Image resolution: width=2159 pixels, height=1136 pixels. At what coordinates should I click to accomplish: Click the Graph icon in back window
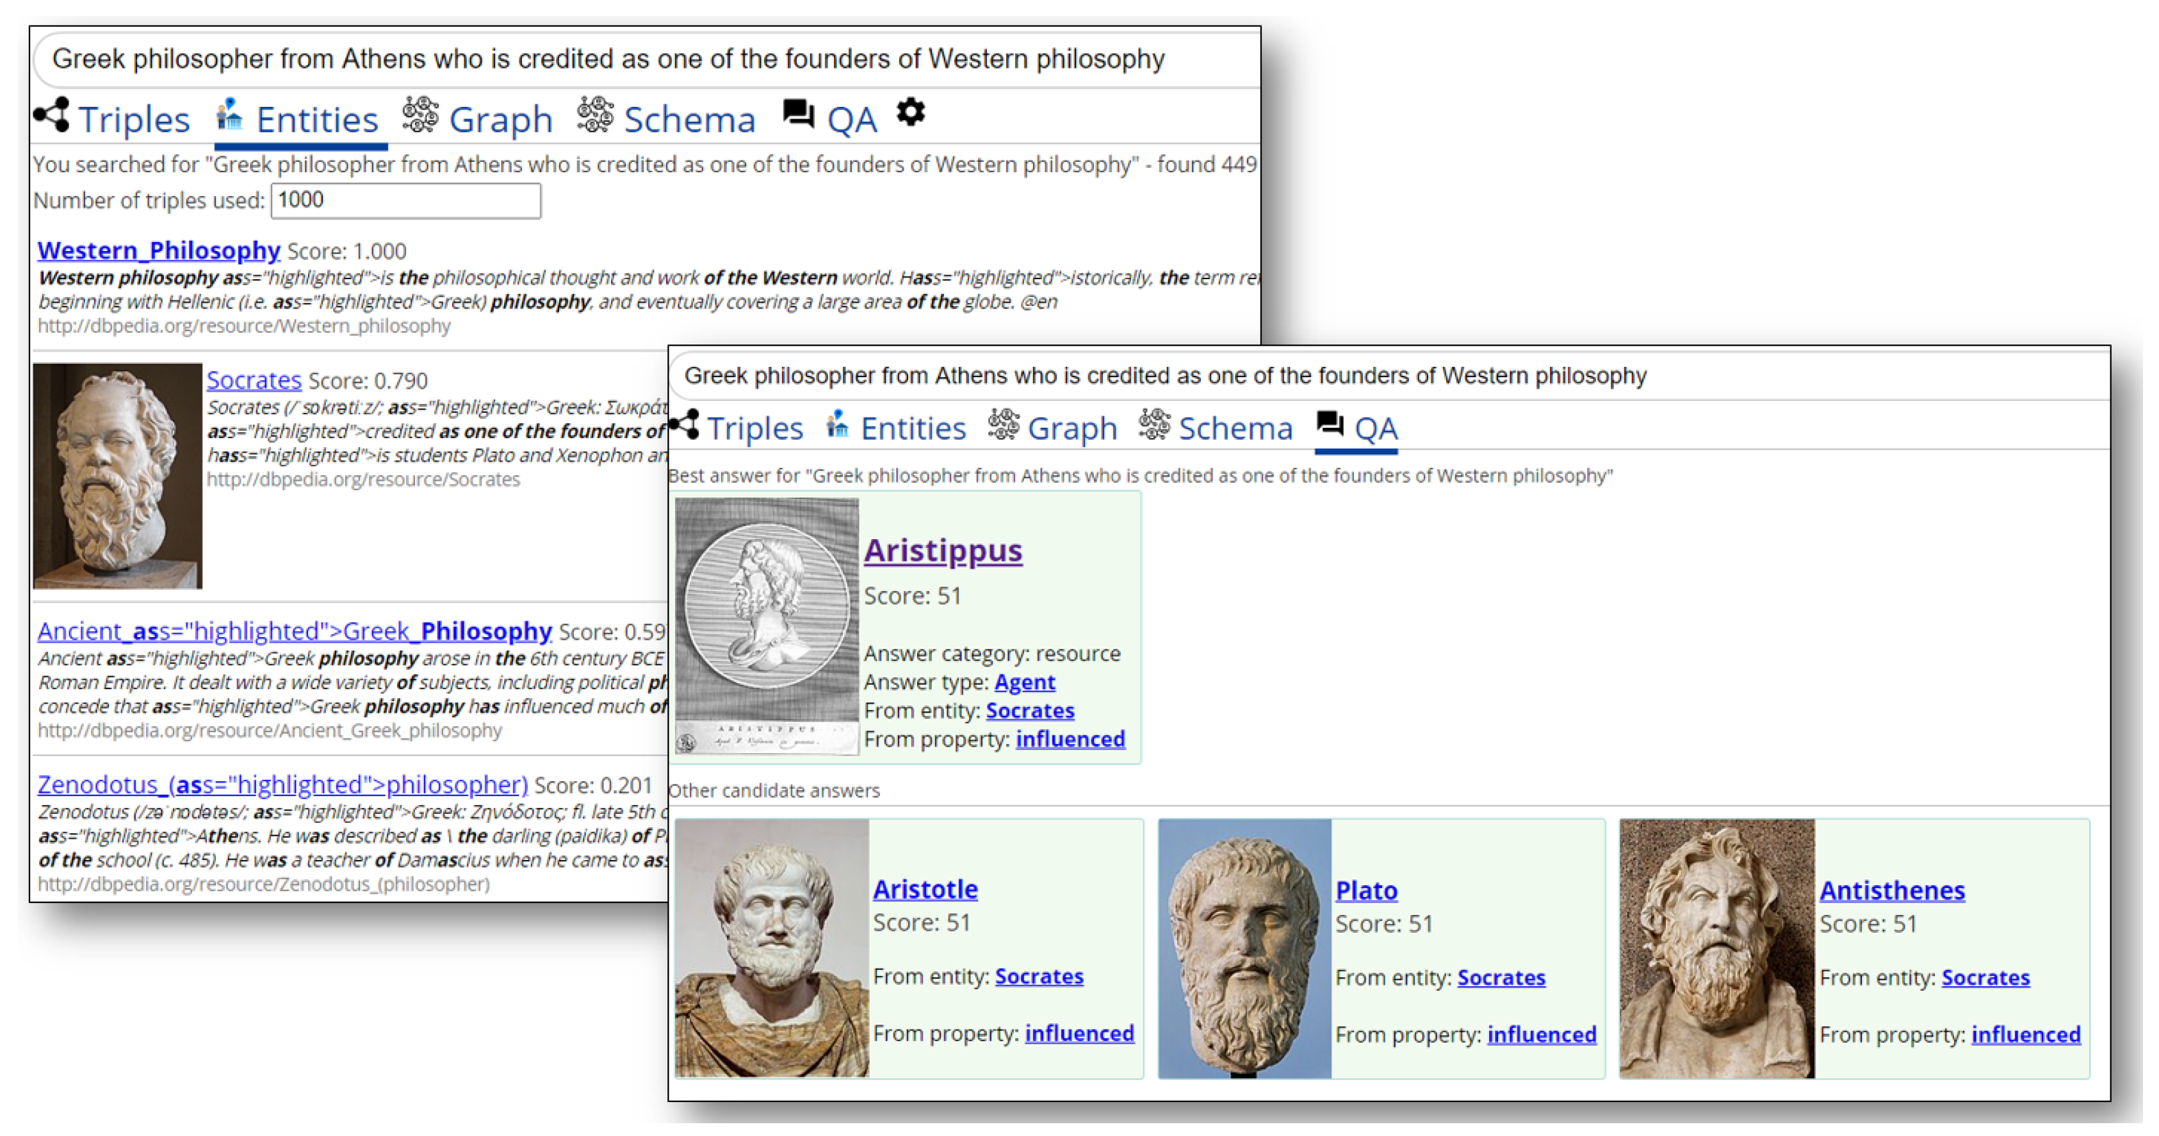click(x=420, y=115)
